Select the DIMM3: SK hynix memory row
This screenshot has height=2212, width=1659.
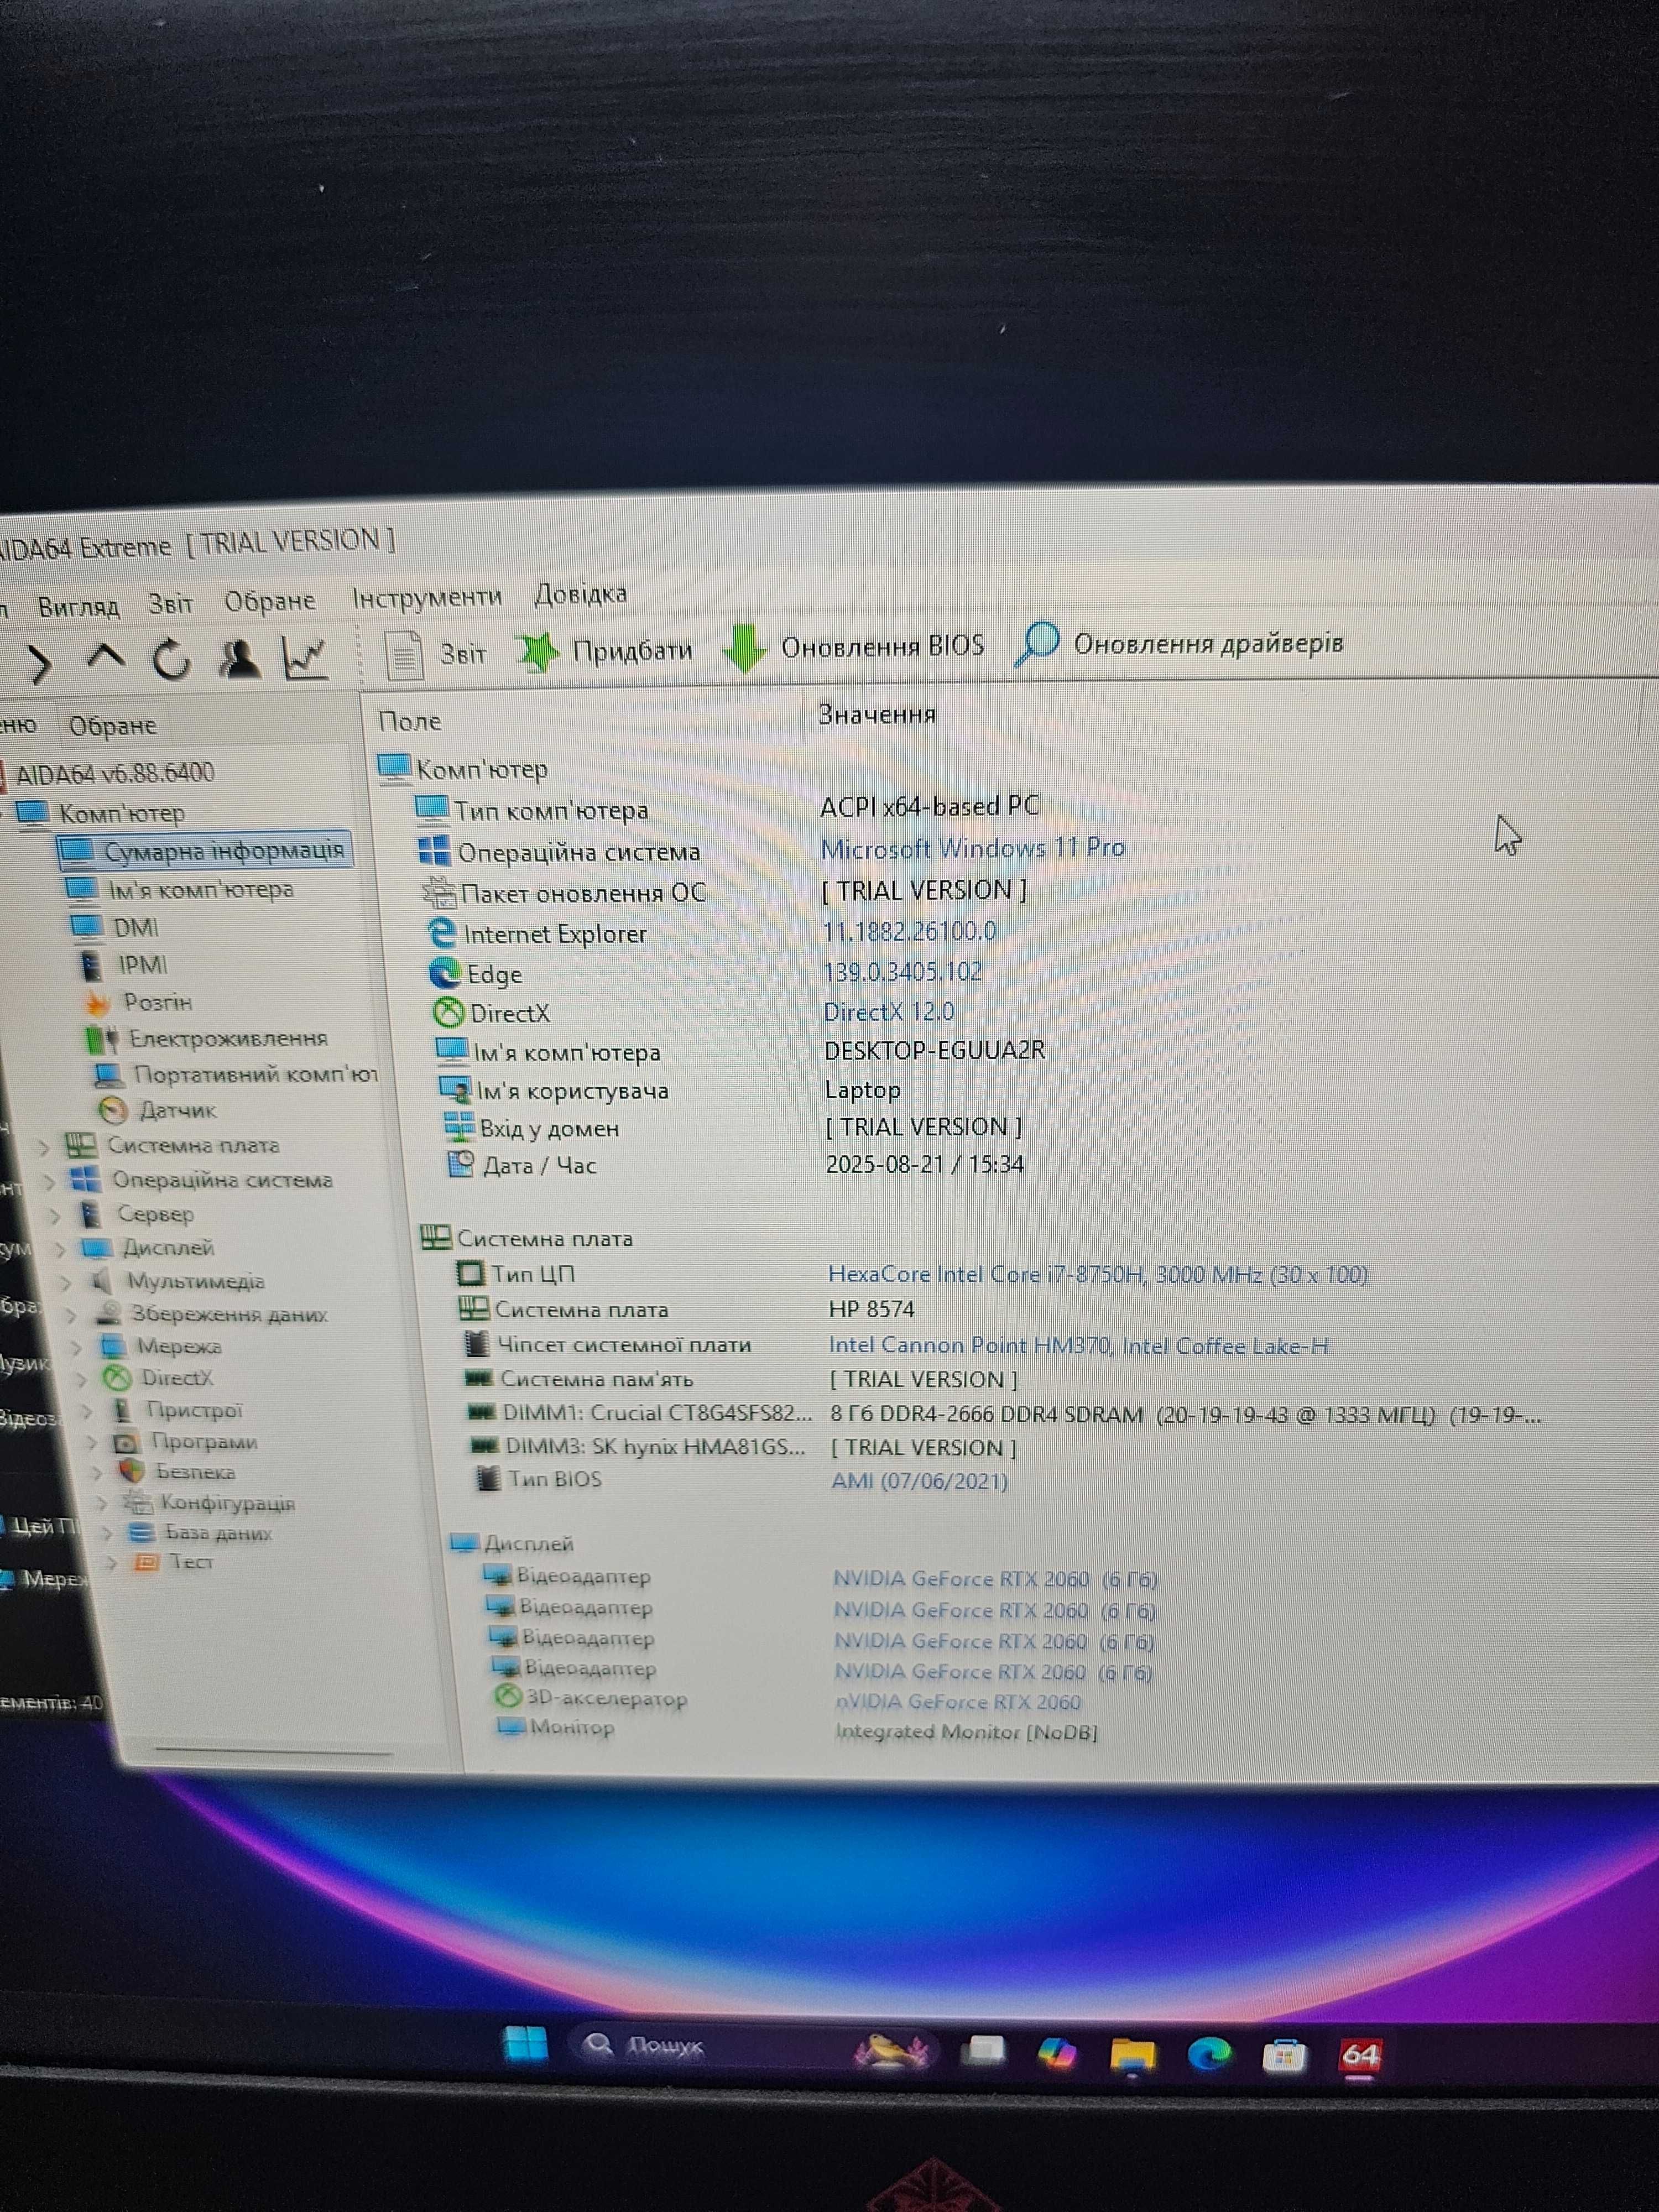point(742,1447)
